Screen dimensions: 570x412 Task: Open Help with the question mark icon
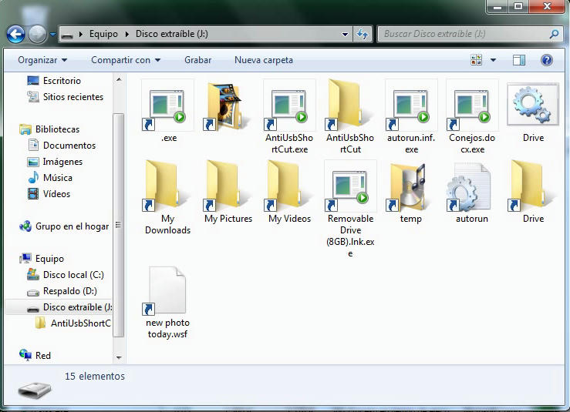pos(546,60)
